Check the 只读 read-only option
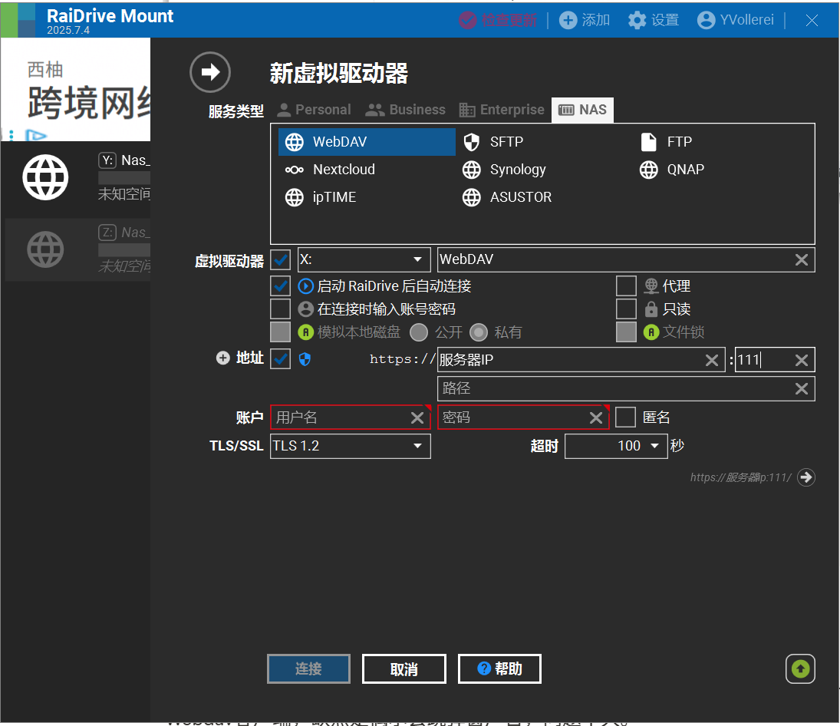The image size is (840, 726). (x=626, y=309)
